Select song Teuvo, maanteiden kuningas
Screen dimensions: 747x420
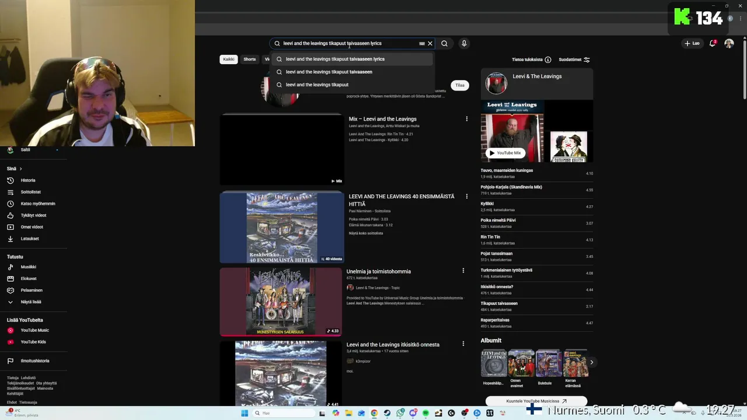[536, 173]
